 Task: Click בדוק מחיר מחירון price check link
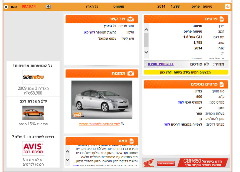(x=161, y=64)
